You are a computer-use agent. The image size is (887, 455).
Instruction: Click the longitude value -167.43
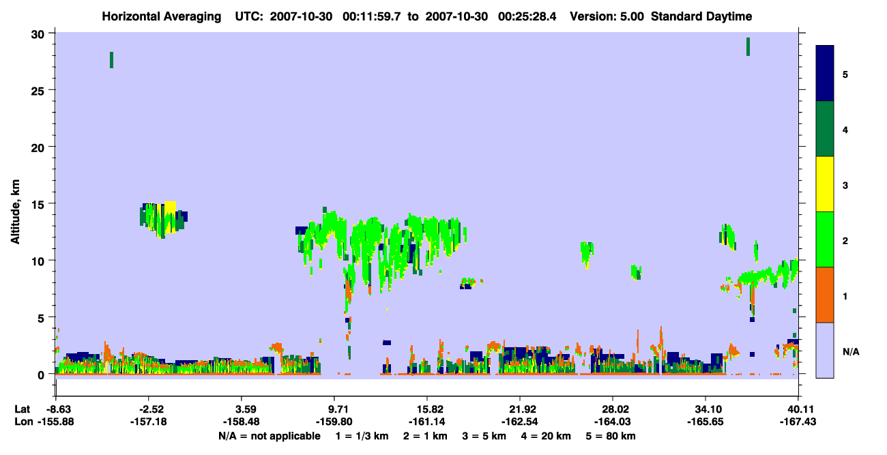(799, 422)
